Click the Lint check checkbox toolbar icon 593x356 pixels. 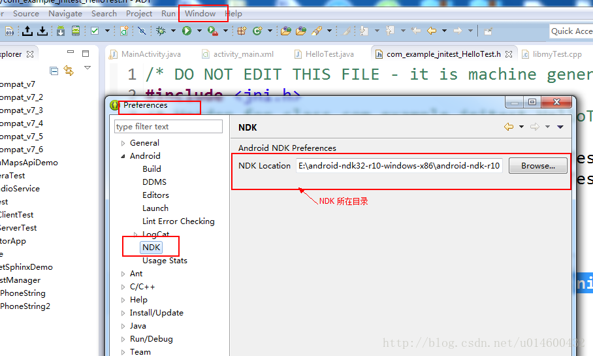(95, 31)
